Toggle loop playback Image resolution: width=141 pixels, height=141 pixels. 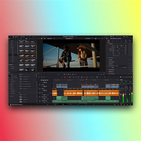point(75,74)
